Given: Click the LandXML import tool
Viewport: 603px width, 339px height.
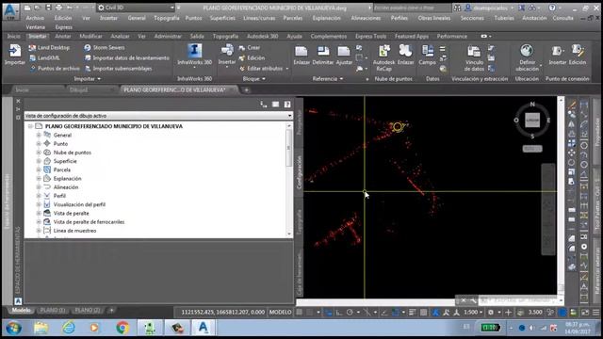Looking at the screenshot, I should [x=44, y=58].
